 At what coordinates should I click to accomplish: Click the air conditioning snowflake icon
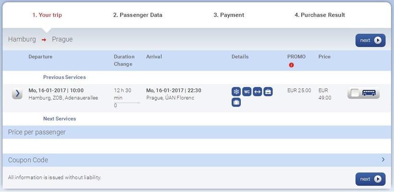click(x=236, y=92)
